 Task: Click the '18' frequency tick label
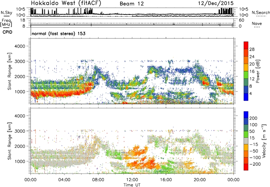pos(23,20)
